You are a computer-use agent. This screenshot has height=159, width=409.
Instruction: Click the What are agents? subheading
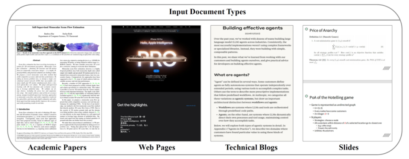237,76
